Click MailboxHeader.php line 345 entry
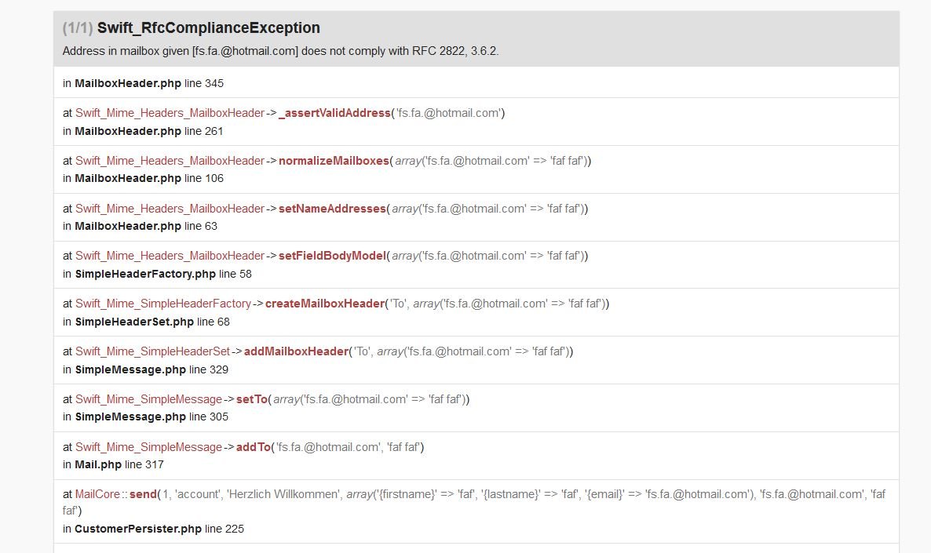 (143, 83)
